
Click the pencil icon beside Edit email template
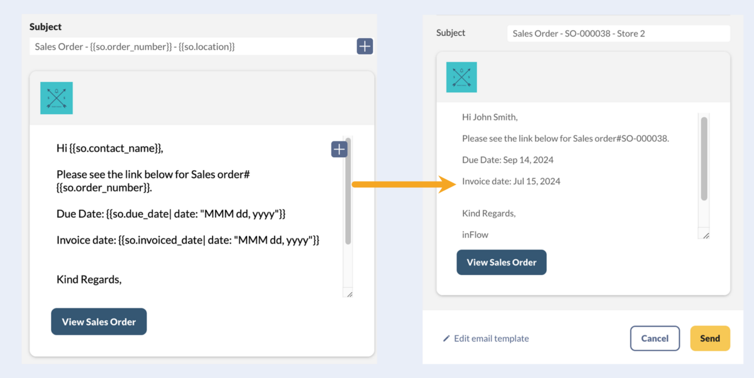pos(447,339)
